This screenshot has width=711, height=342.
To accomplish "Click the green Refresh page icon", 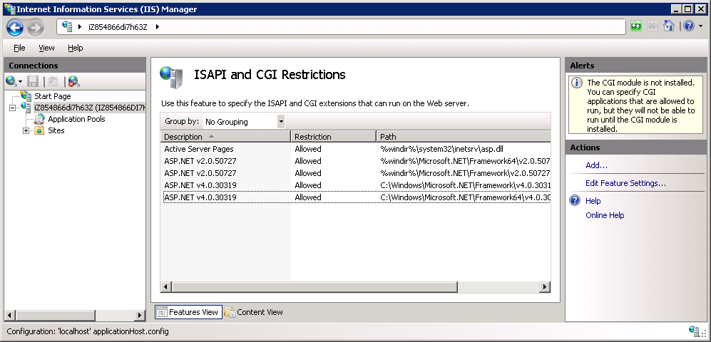I will tap(636, 26).
